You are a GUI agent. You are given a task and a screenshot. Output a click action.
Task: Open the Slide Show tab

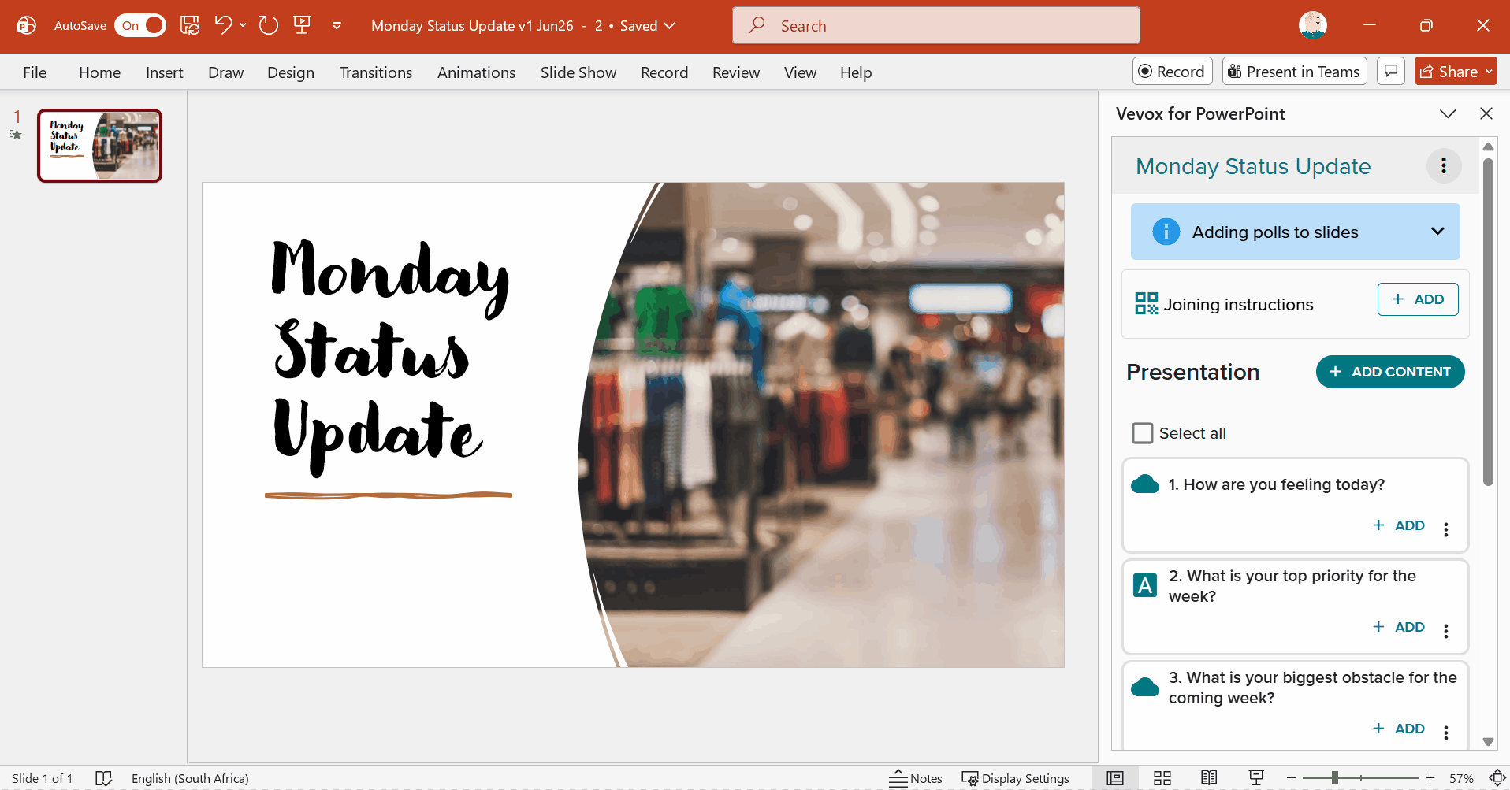click(578, 72)
